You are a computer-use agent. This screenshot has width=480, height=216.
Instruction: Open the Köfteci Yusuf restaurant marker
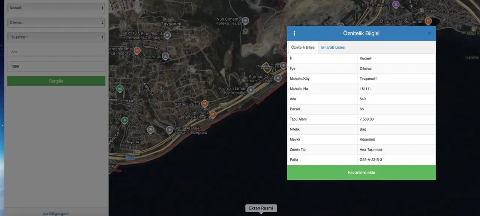(204, 104)
